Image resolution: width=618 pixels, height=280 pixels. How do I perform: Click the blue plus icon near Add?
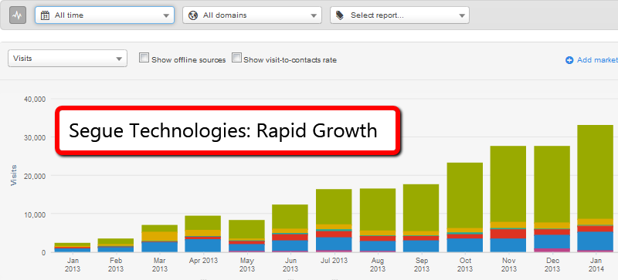point(569,60)
